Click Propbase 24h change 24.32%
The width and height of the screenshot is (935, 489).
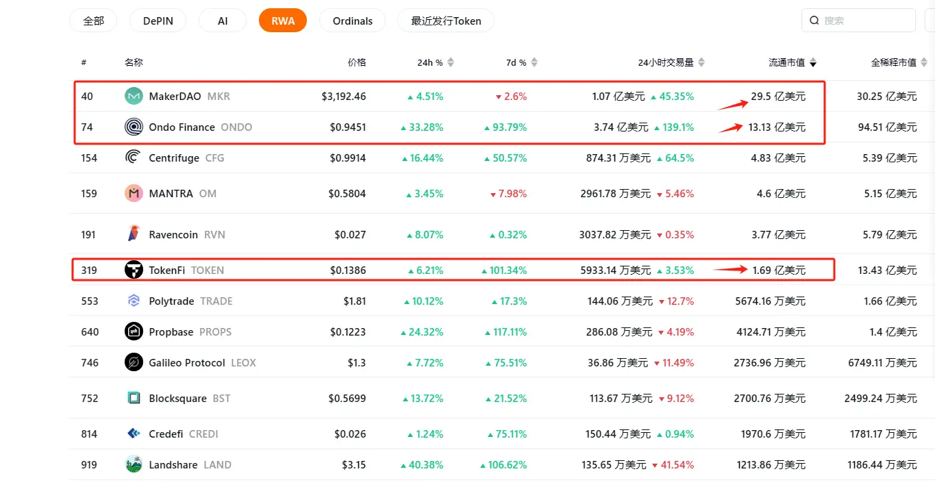(x=423, y=331)
